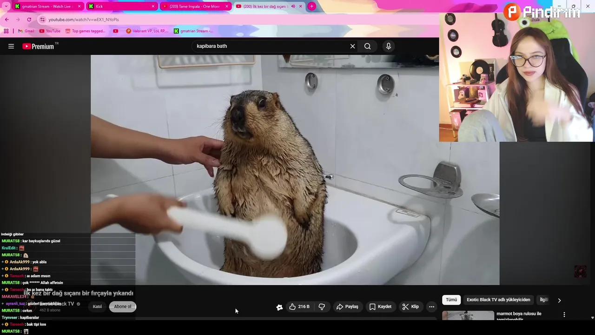Go to the YouTube Premium home logo
The width and height of the screenshot is (595, 335).
(39, 46)
